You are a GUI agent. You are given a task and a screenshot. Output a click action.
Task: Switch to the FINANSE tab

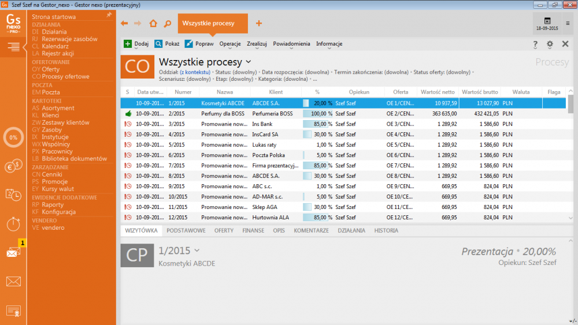(x=253, y=230)
